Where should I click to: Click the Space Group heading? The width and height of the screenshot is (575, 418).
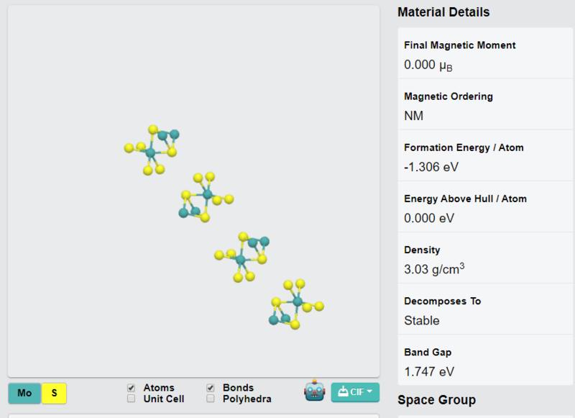click(436, 399)
